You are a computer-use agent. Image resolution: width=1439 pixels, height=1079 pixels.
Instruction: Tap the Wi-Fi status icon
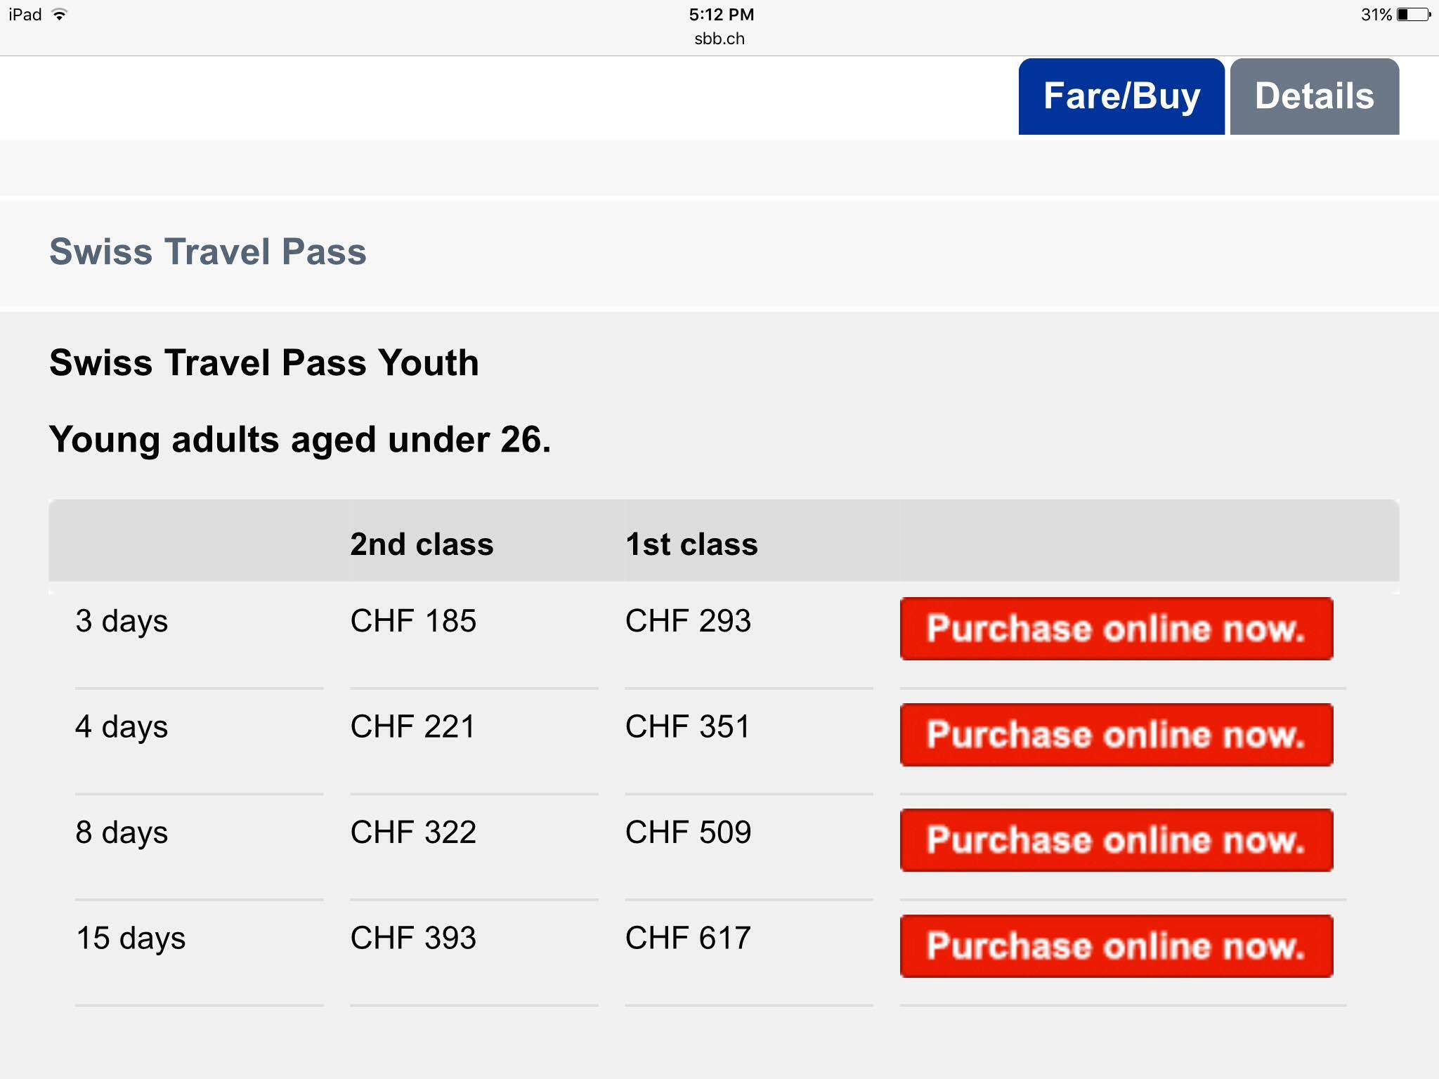tap(60, 14)
